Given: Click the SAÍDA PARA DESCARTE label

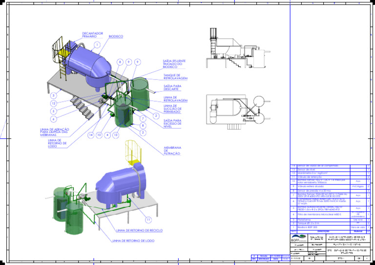Looking at the screenshot, I should [x=172, y=88].
